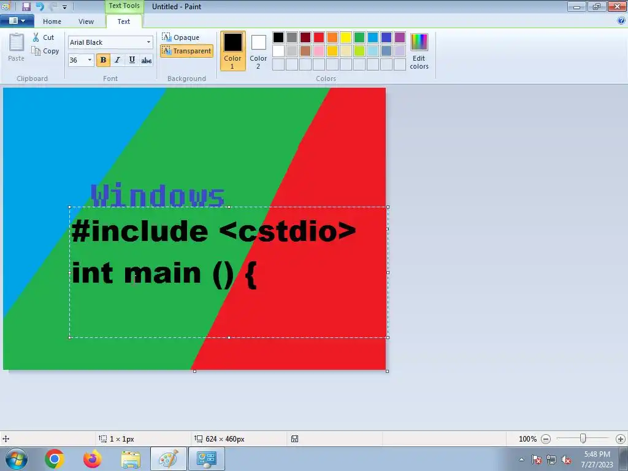Screen dimensions: 628x471
Task: Pick the purple color swatch
Action: click(x=400, y=37)
